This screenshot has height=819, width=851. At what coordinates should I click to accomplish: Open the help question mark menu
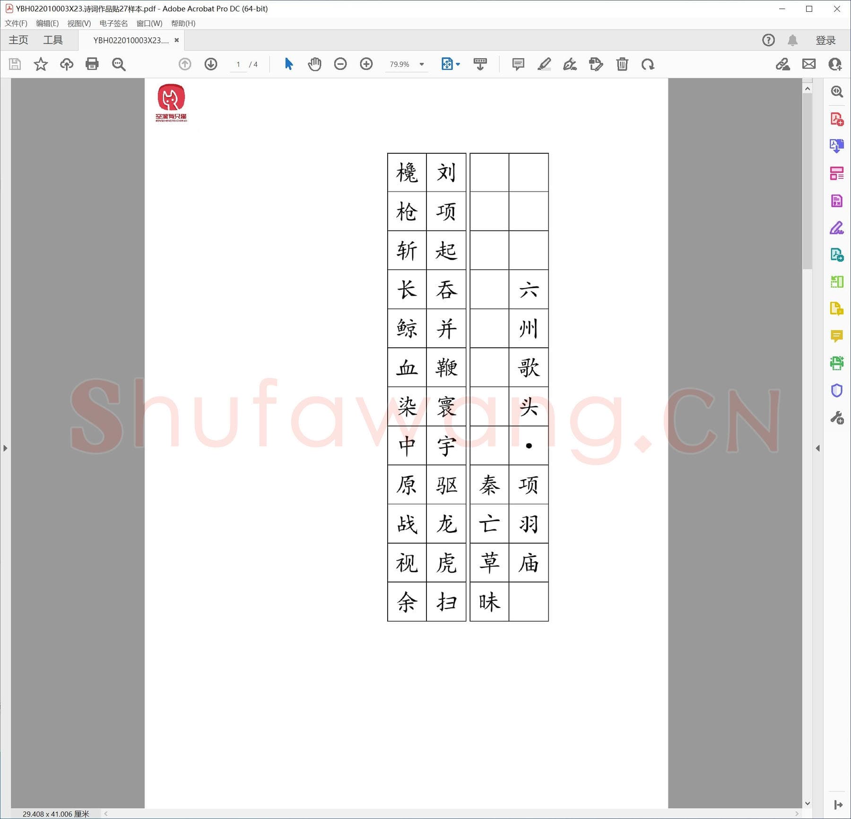[x=769, y=40]
